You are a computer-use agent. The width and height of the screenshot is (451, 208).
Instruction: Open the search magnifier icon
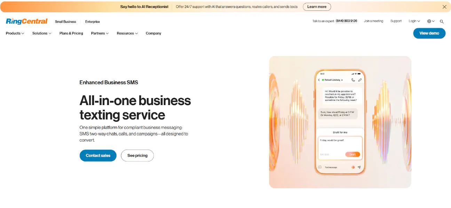[442, 22]
